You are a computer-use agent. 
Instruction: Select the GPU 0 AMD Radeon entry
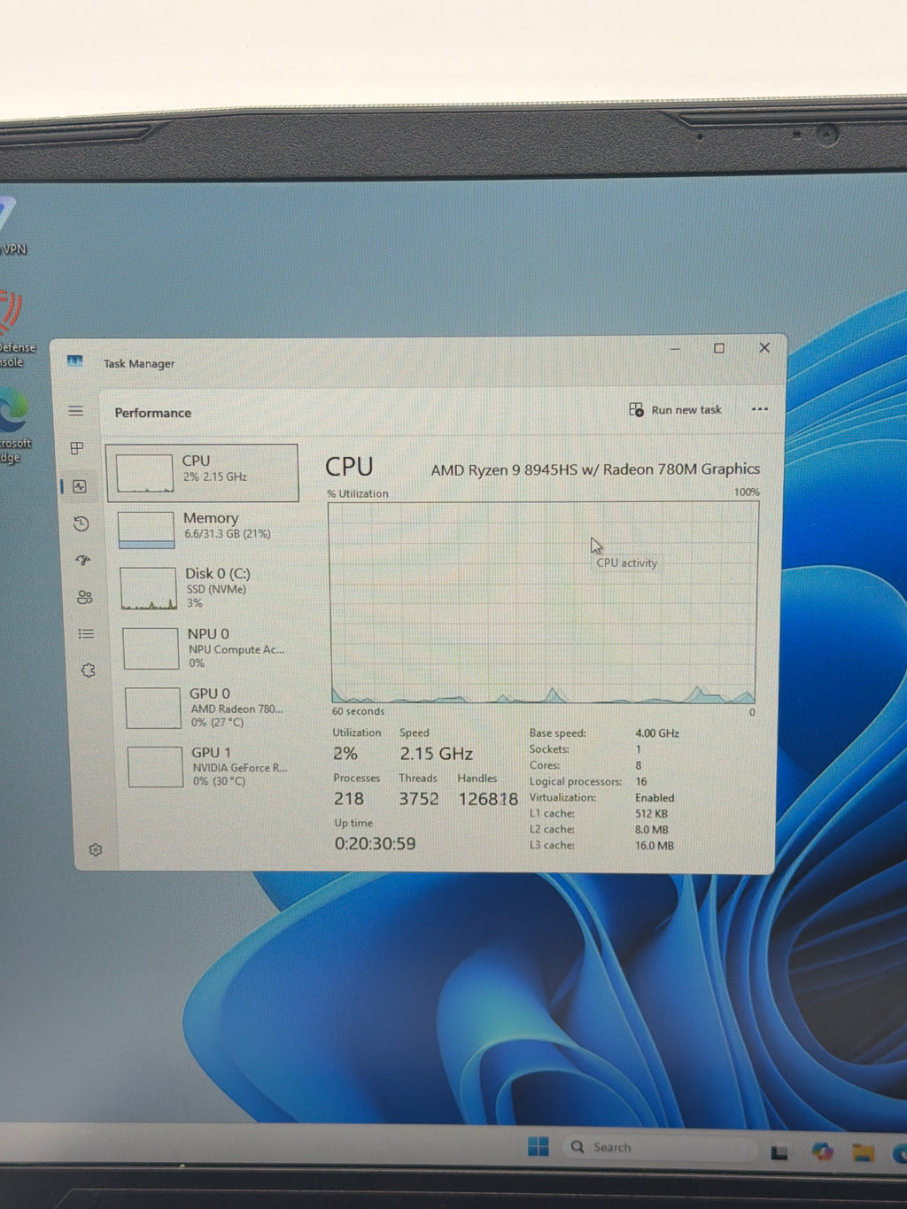(x=213, y=707)
